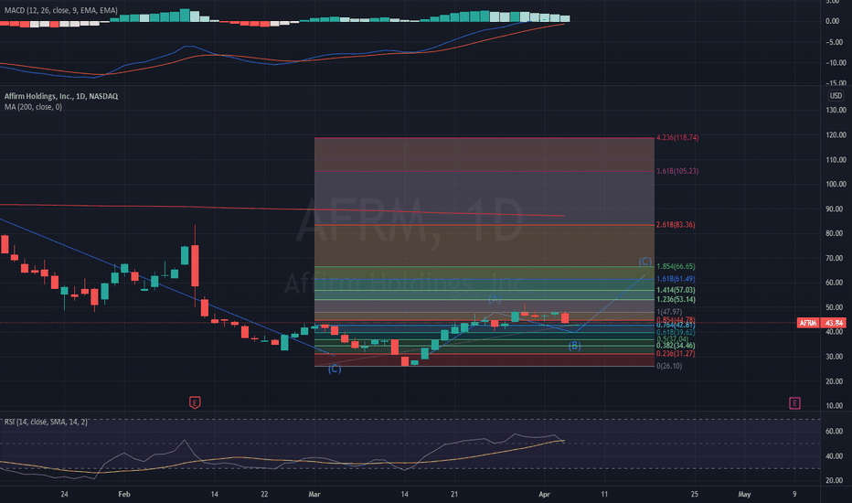Click the May date label on time axis

pos(744,494)
